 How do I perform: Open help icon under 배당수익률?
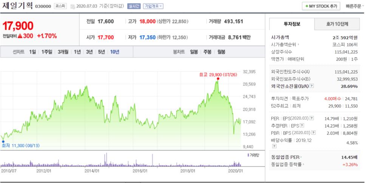tap(274, 146)
